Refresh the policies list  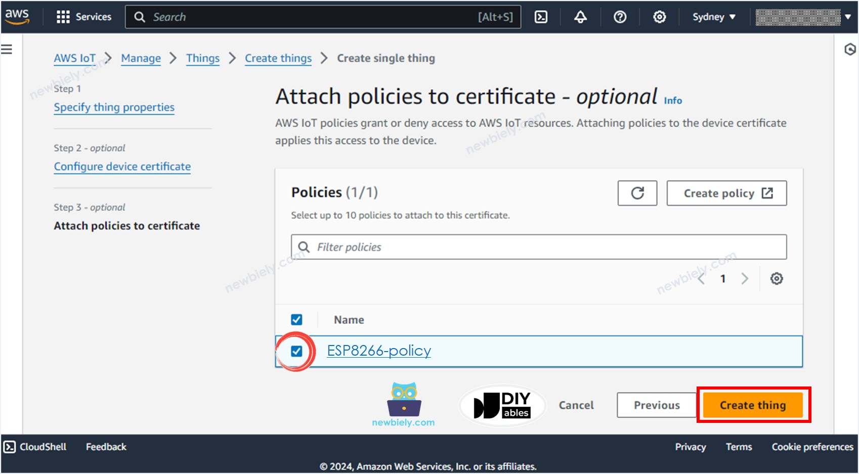pyautogui.click(x=637, y=193)
